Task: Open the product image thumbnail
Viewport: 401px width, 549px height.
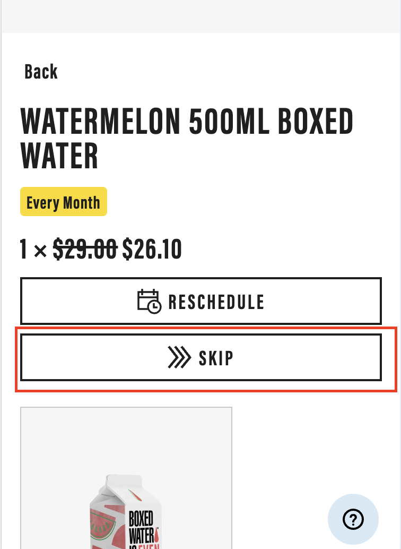Action: [126, 478]
